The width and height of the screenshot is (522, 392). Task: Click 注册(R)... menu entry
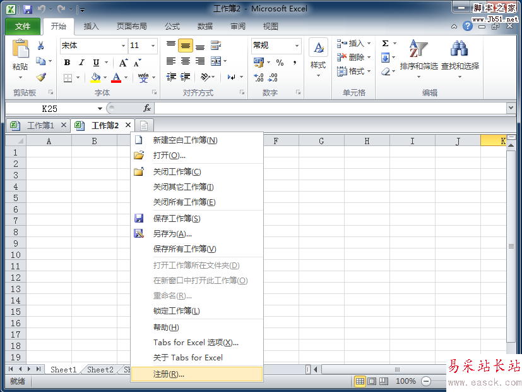[x=197, y=374]
